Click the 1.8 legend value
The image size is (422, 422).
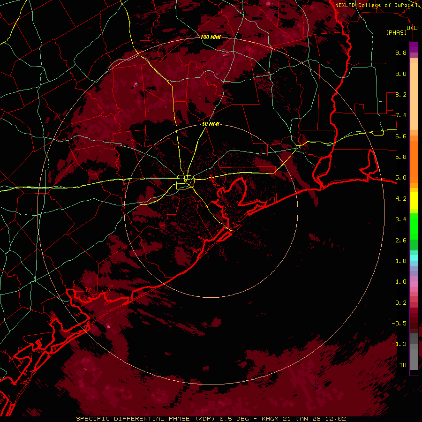401,261
